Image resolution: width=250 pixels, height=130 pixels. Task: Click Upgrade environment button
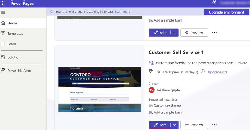[226, 12]
